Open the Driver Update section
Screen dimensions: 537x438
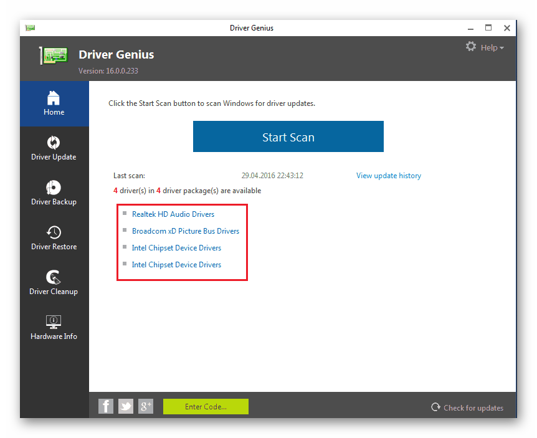point(54,148)
